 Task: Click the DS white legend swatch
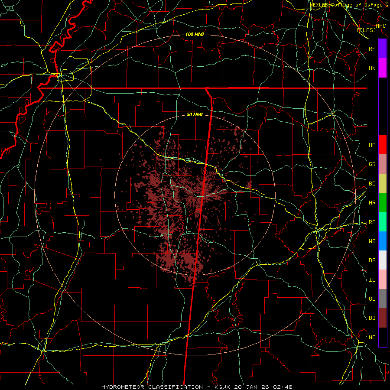(383, 260)
